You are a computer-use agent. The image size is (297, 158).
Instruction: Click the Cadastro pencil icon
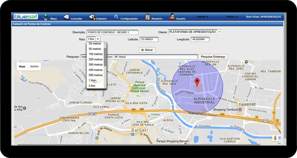pyautogui.click(x=92, y=17)
